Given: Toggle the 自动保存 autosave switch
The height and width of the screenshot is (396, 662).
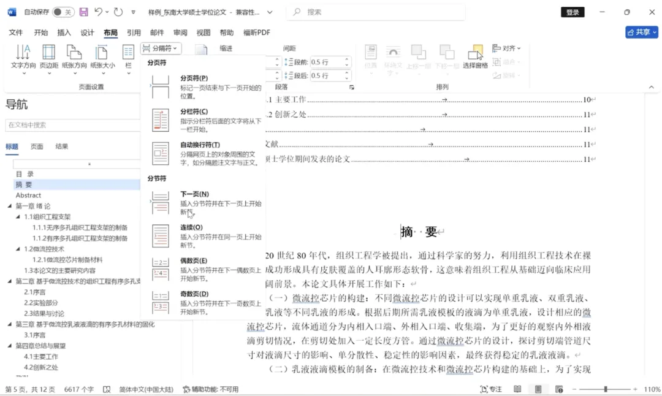Looking at the screenshot, I should coord(63,12).
